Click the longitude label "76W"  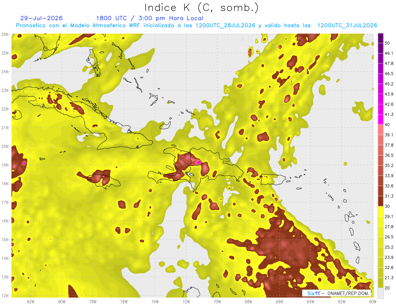coord(124,302)
